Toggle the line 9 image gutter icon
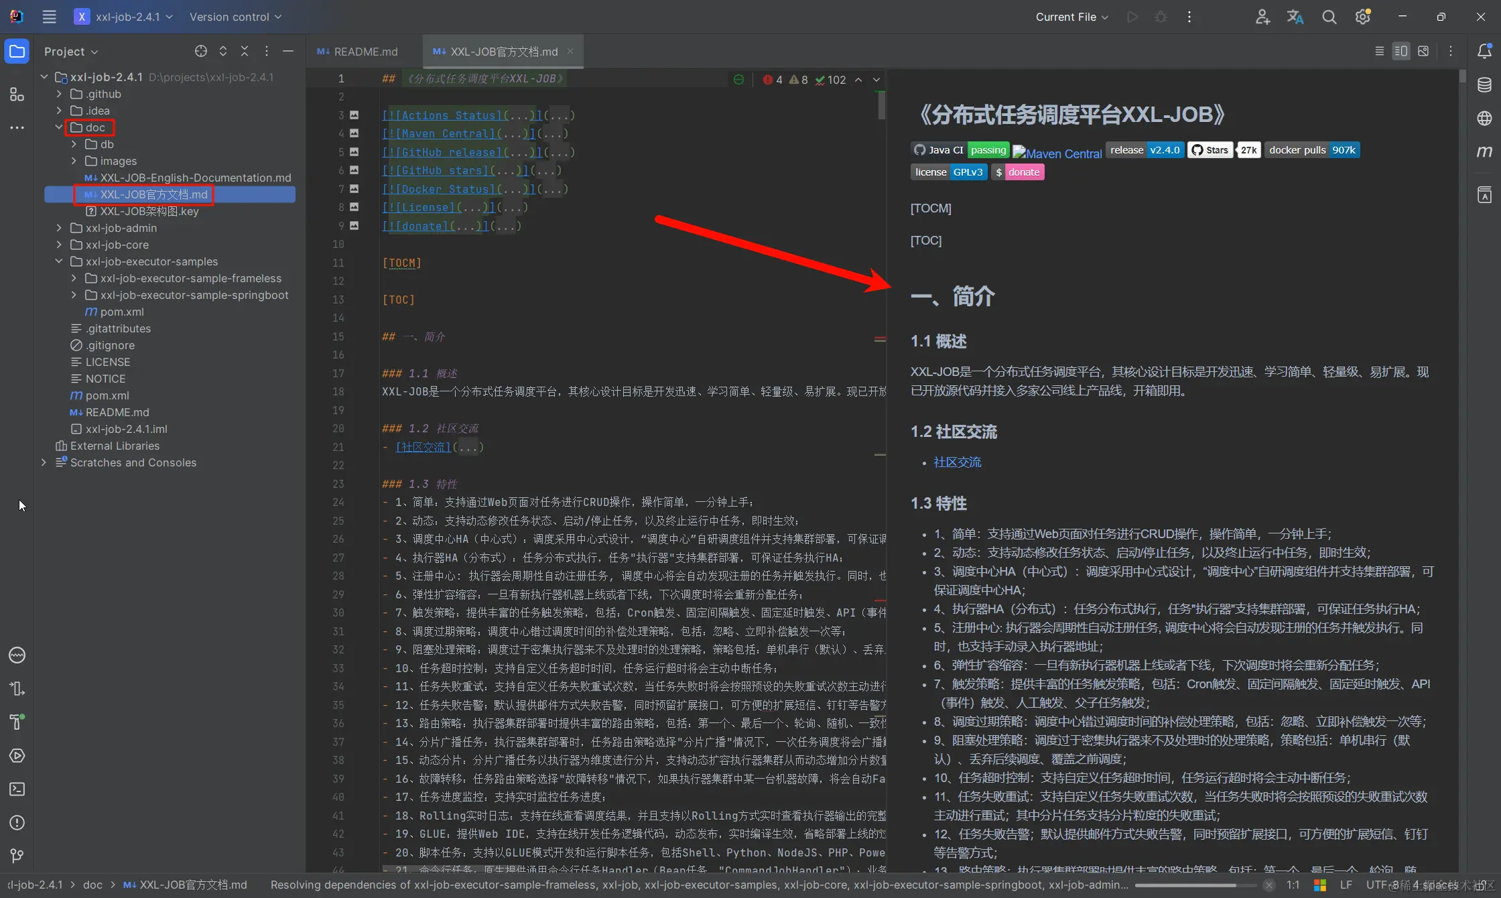The height and width of the screenshot is (898, 1501). (354, 226)
